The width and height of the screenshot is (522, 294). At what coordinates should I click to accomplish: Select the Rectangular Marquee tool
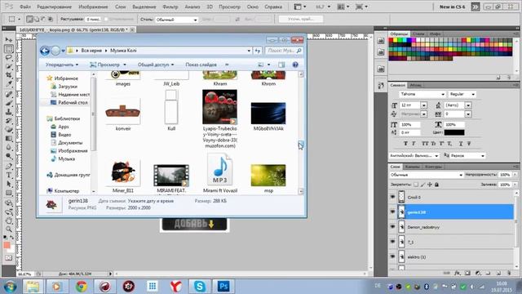point(9,49)
